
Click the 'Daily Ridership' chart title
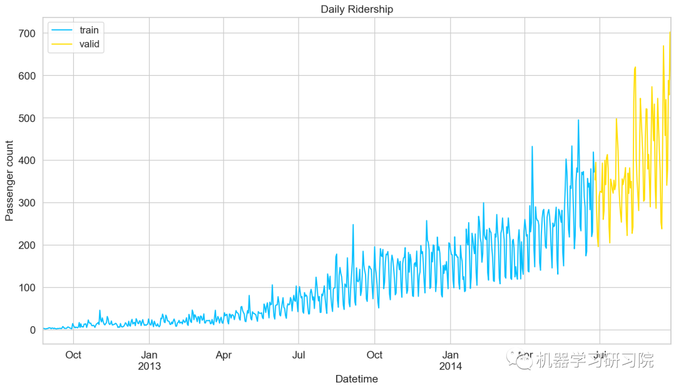tap(357, 9)
